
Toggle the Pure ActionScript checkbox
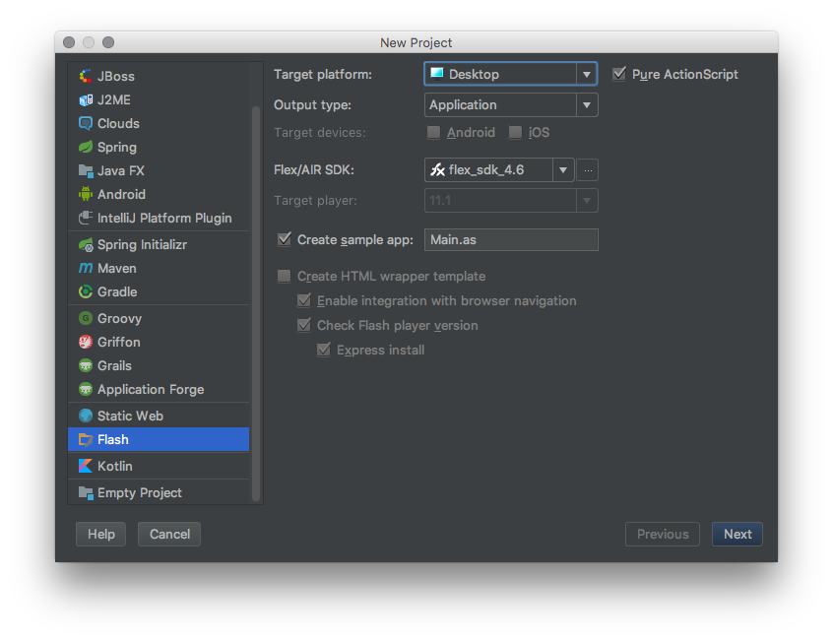pos(619,74)
